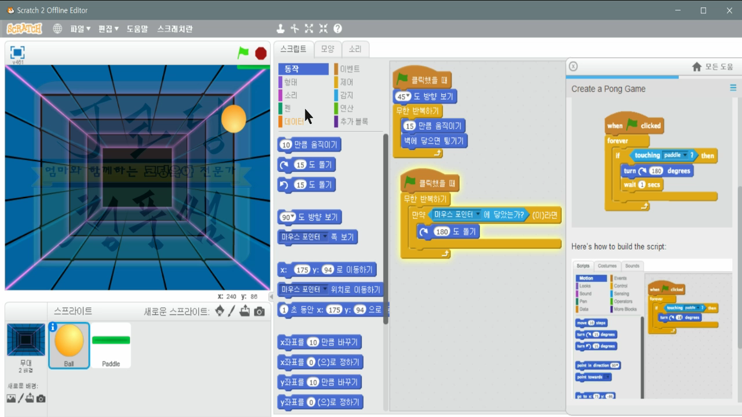The width and height of the screenshot is (742, 417).
Task: Switch to the 소리 tab
Action: coord(355,49)
